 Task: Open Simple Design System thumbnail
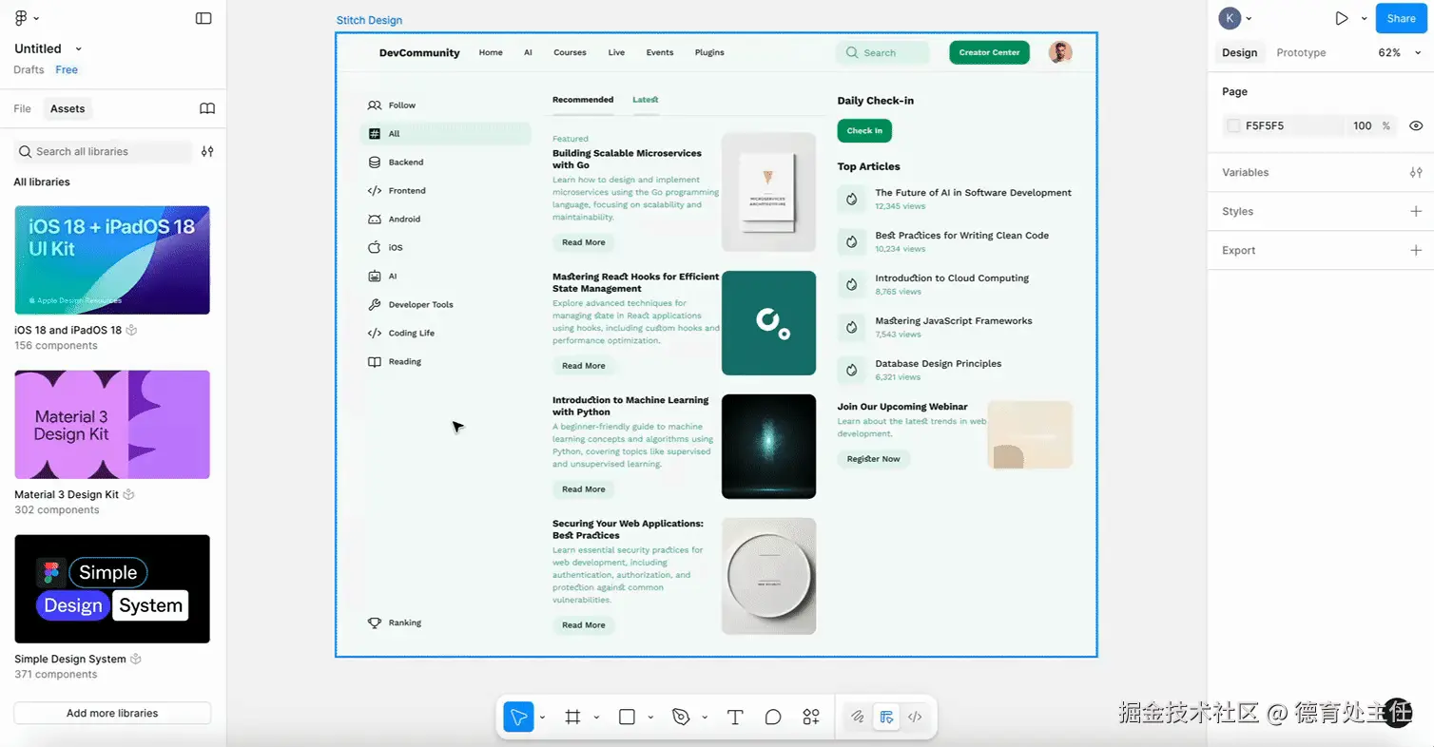point(112,589)
